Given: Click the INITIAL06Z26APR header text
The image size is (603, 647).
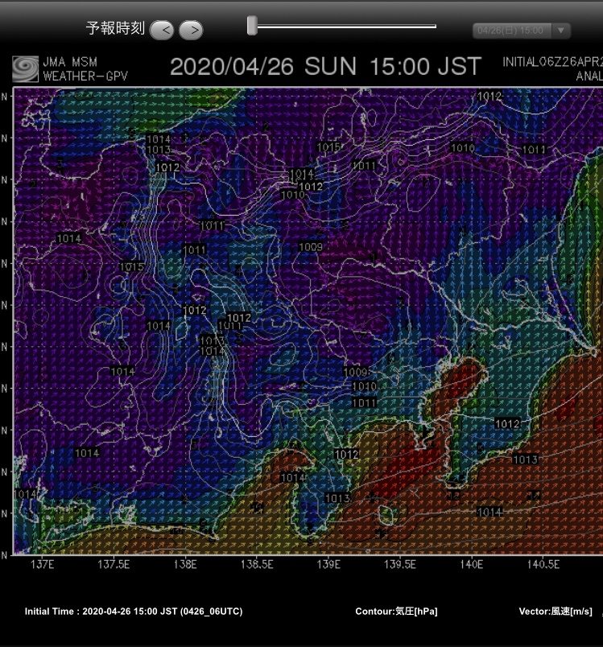Looking at the screenshot, I should click(x=551, y=62).
